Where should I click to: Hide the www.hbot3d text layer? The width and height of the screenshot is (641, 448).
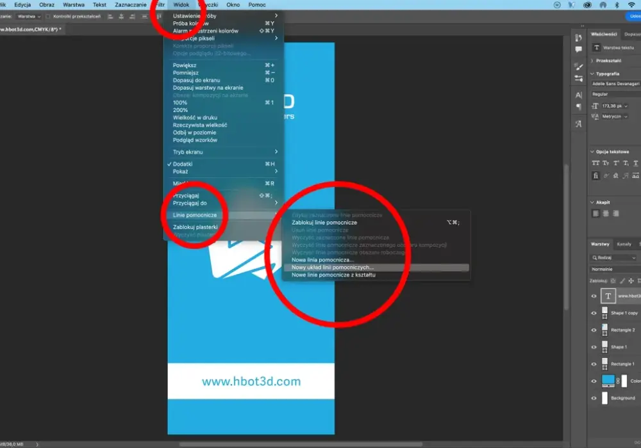(594, 296)
